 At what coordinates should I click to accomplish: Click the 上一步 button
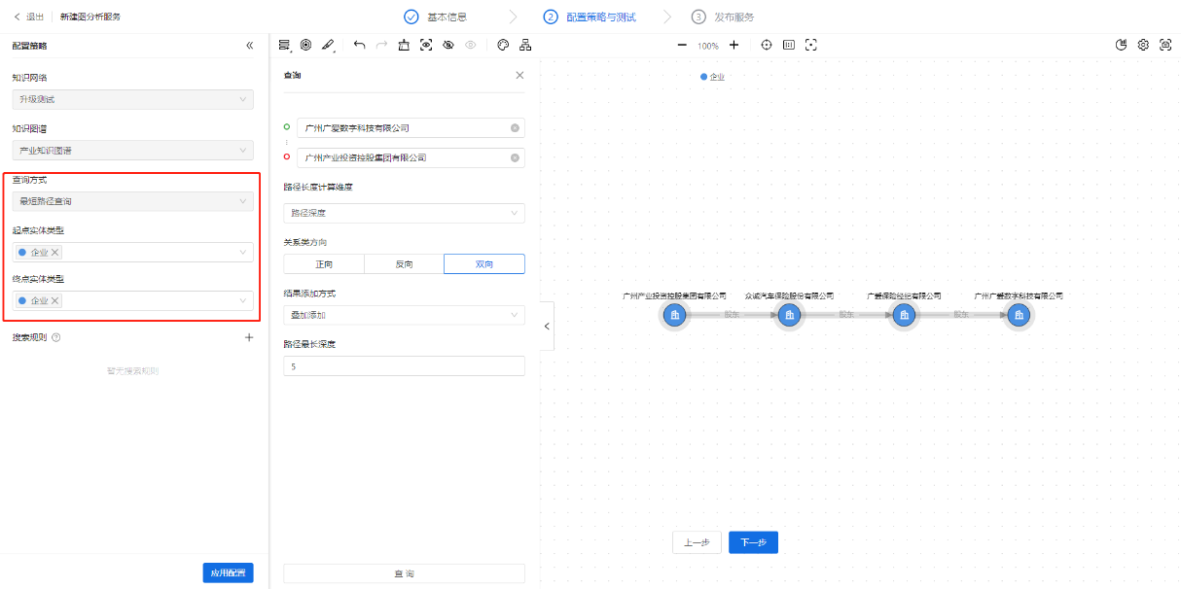(697, 542)
